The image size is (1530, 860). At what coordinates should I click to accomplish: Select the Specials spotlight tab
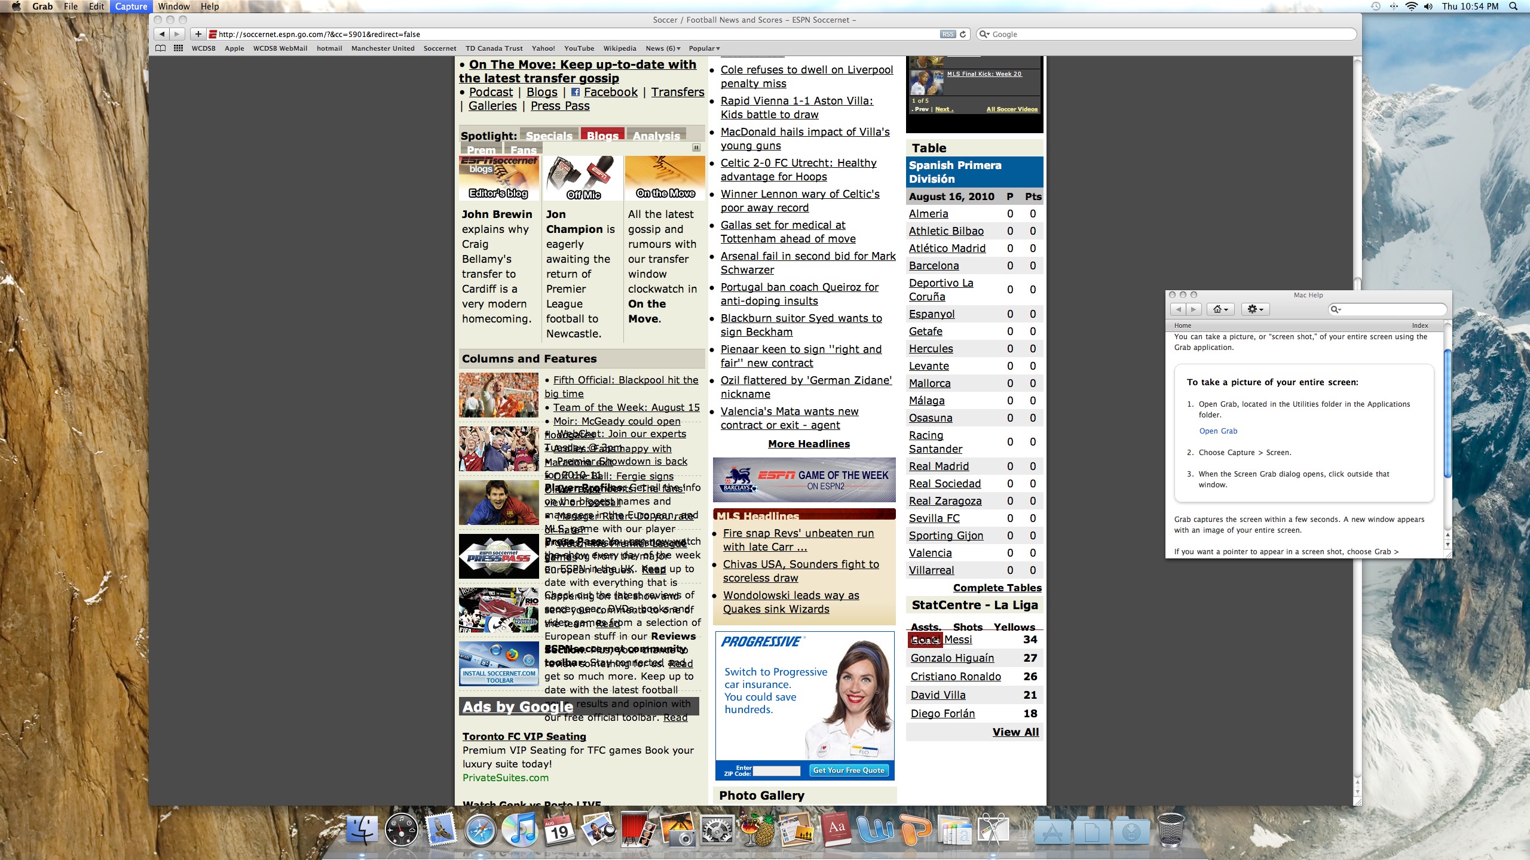[549, 135]
